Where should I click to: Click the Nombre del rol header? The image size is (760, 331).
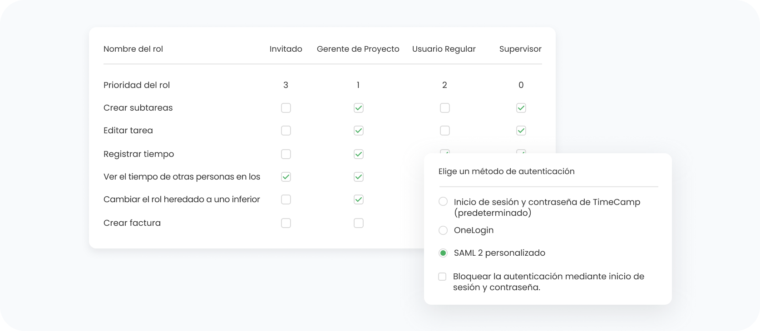pos(133,49)
